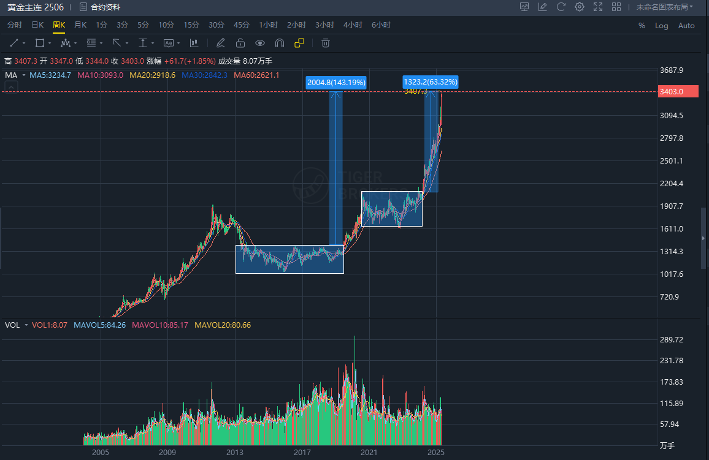Switch to the 5分 timeframe tab
The height and width of the screenshot is (460, 709).
[143, 25]
